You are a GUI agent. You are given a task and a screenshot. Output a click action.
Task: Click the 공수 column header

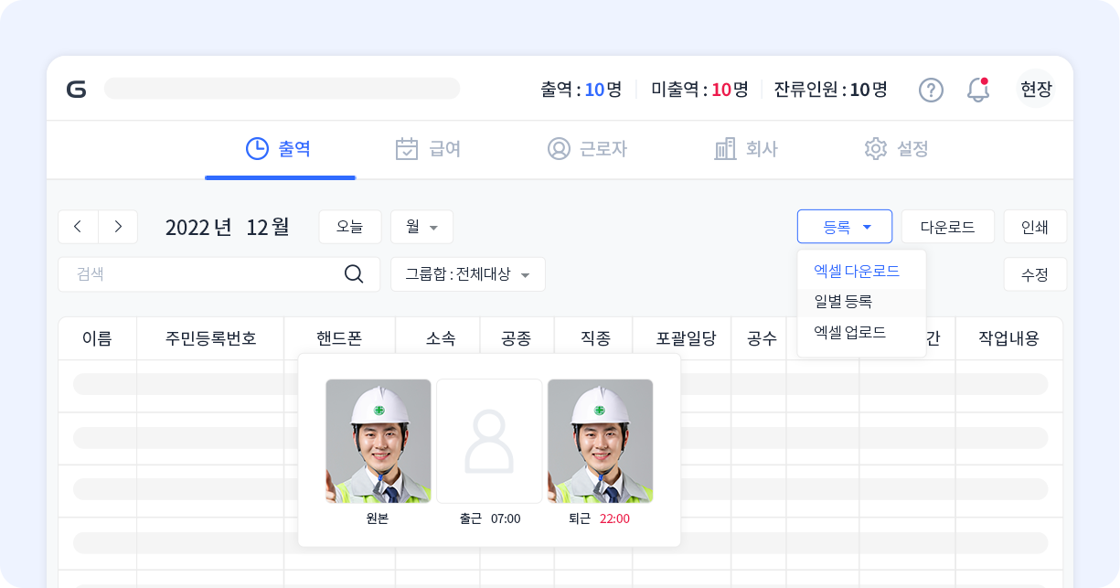tap(761, 338)
